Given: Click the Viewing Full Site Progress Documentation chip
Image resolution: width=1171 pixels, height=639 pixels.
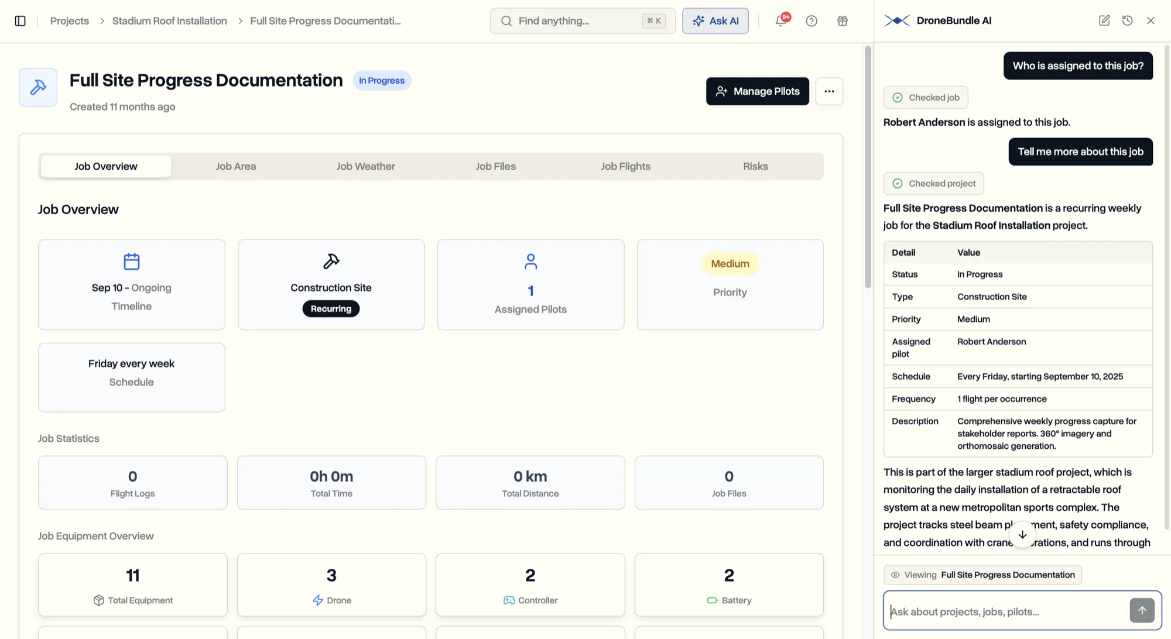Looking at the screenshot, I should pos(982,575).
